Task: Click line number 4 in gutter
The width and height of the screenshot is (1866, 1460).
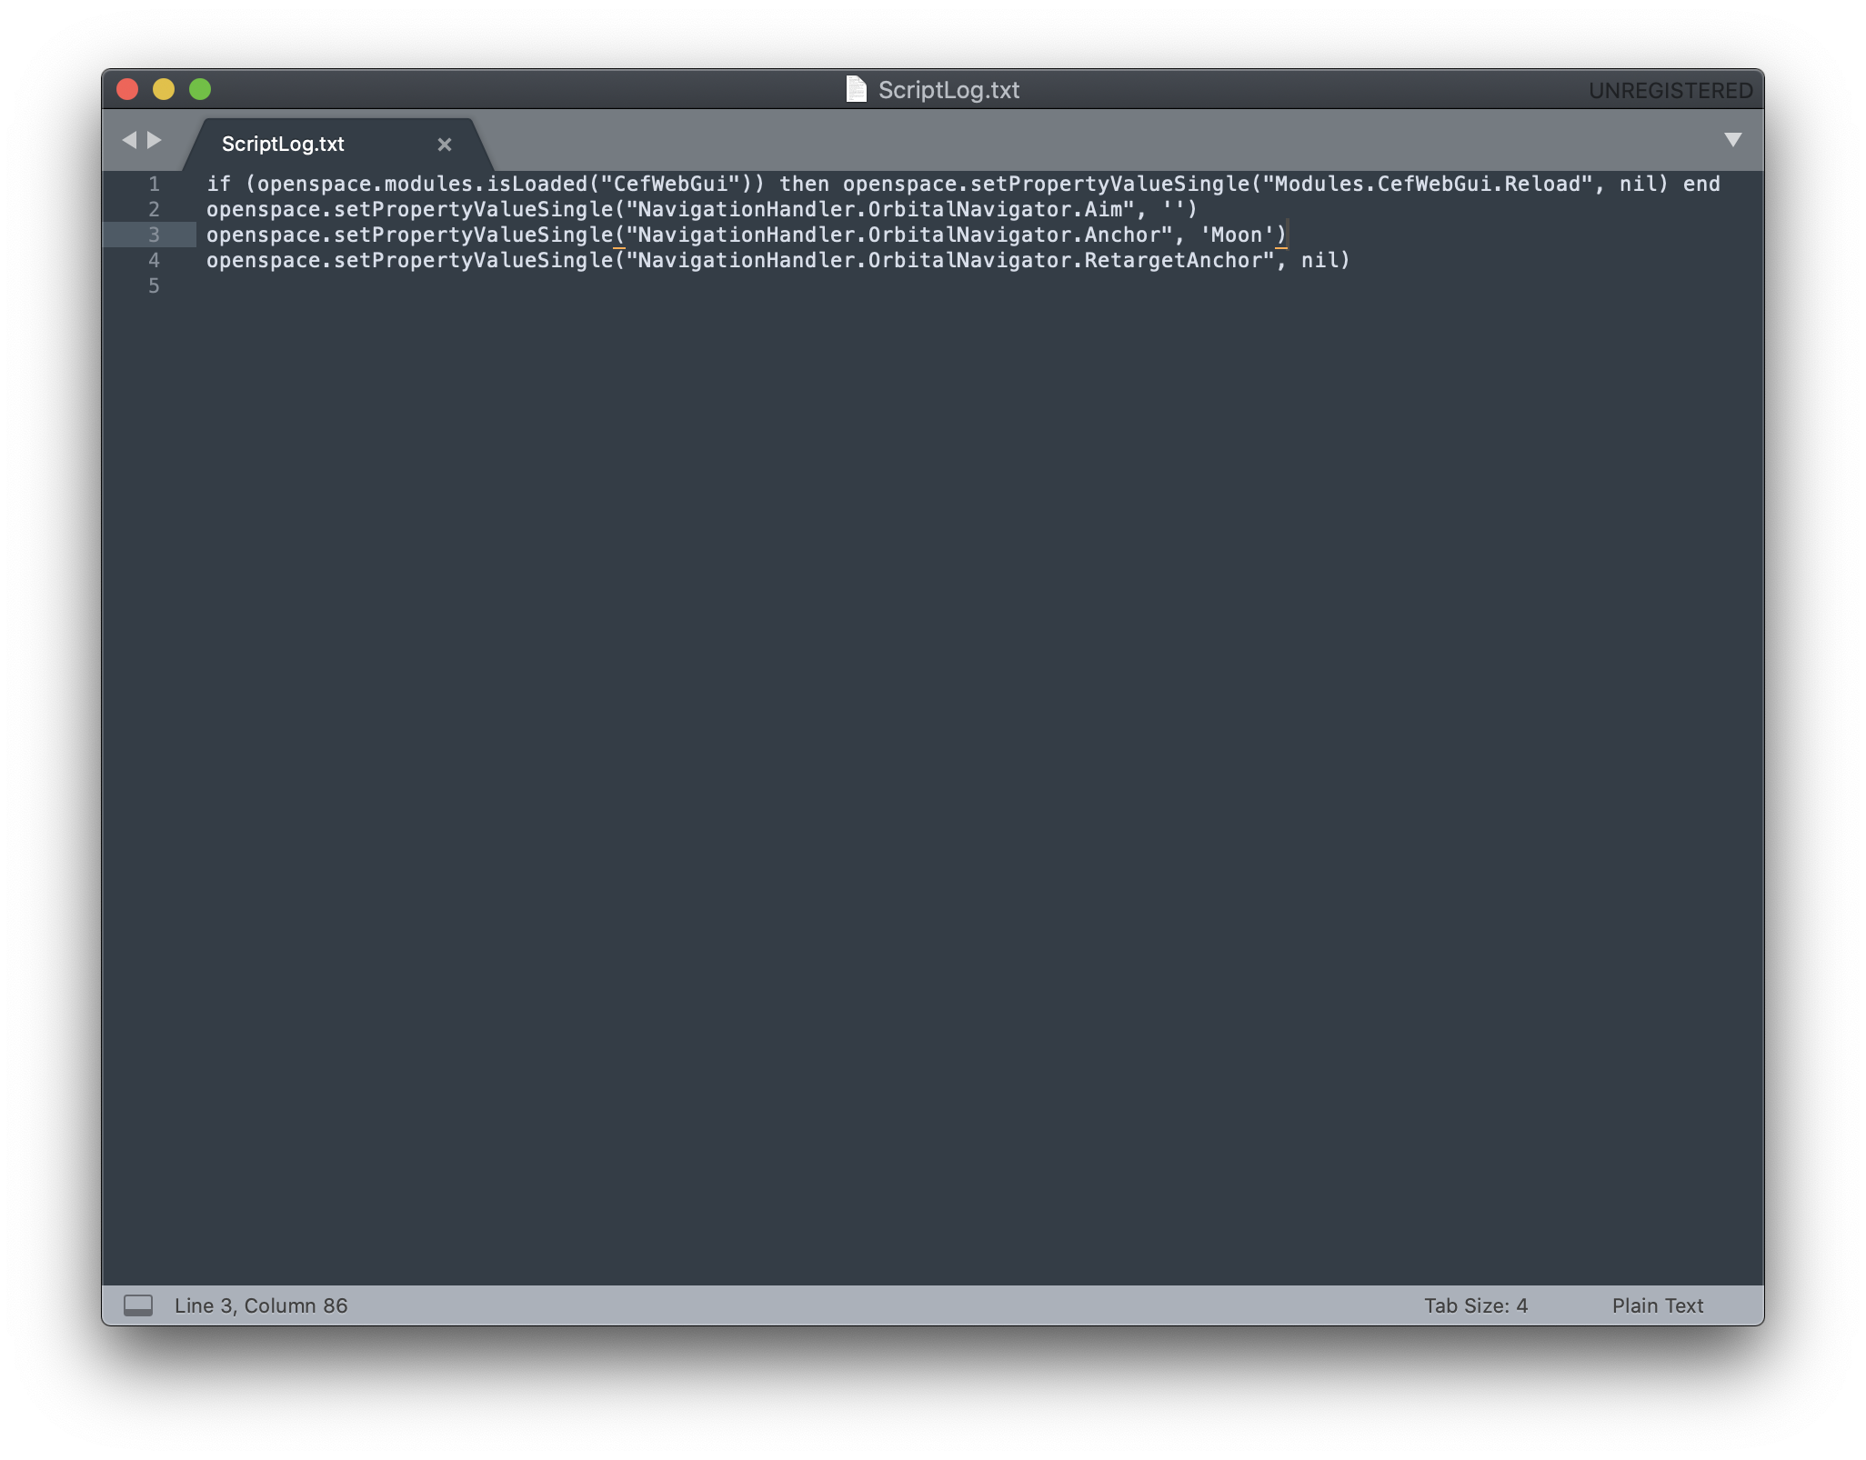Action: click(154, 261)
